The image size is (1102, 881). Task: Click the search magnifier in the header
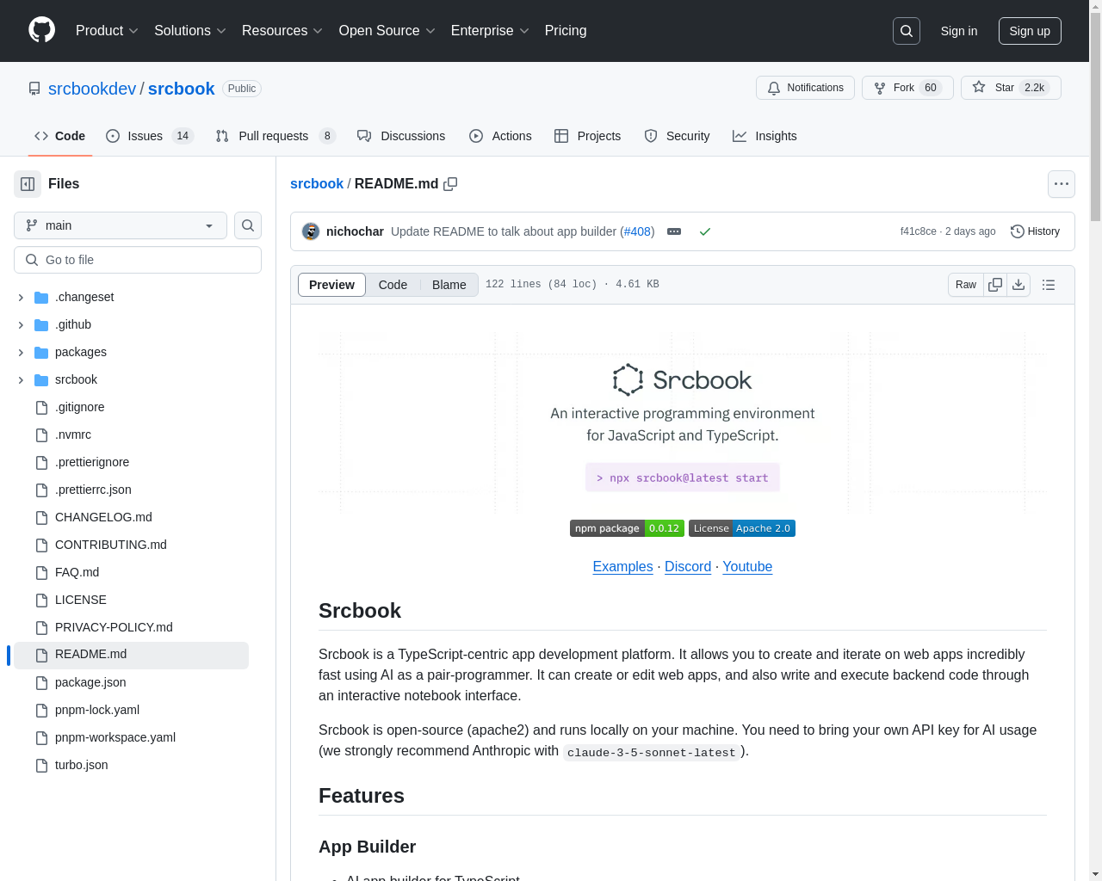[907, 31]
